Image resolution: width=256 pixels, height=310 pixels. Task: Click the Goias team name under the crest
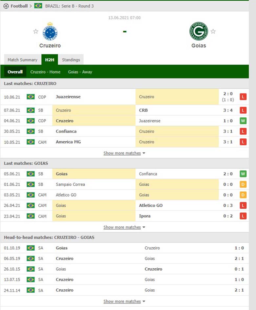pyautogui.click(x=199, y=46)
